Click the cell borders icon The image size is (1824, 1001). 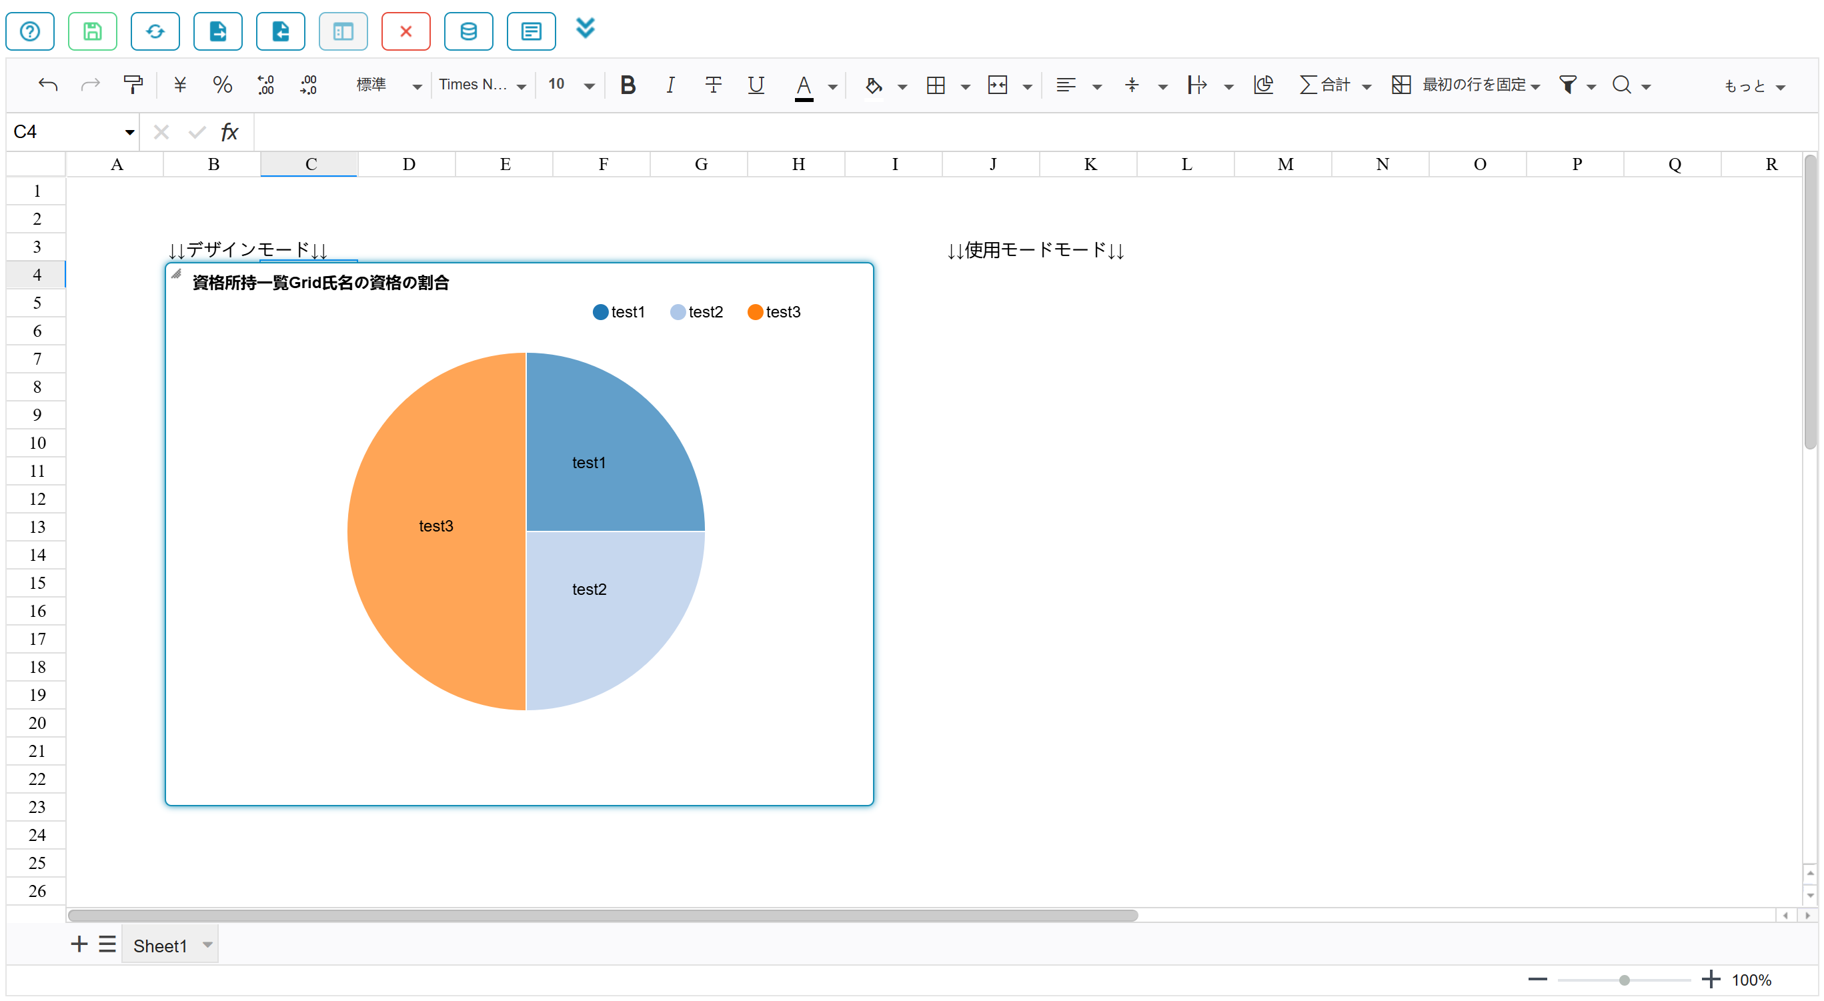click(x=936, y=85)
